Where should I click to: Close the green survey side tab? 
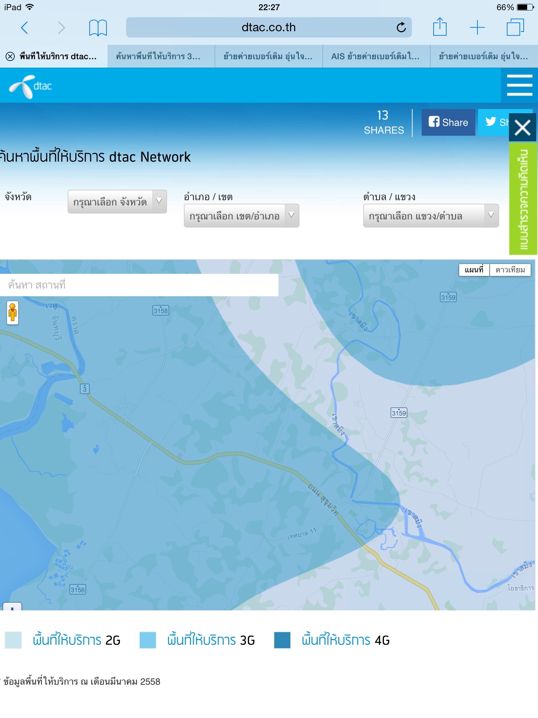point(523,127)
